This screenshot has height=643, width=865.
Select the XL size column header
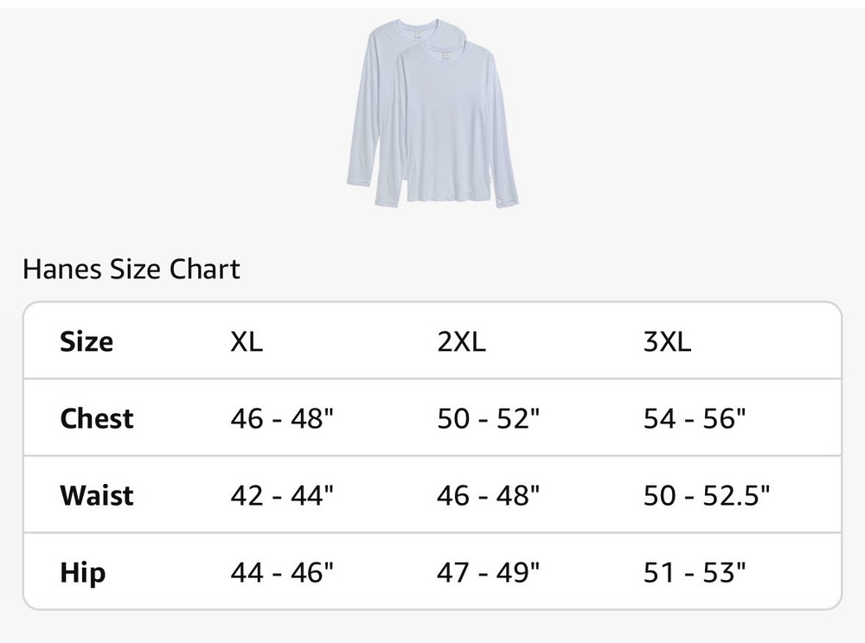[x=247, y=341]
